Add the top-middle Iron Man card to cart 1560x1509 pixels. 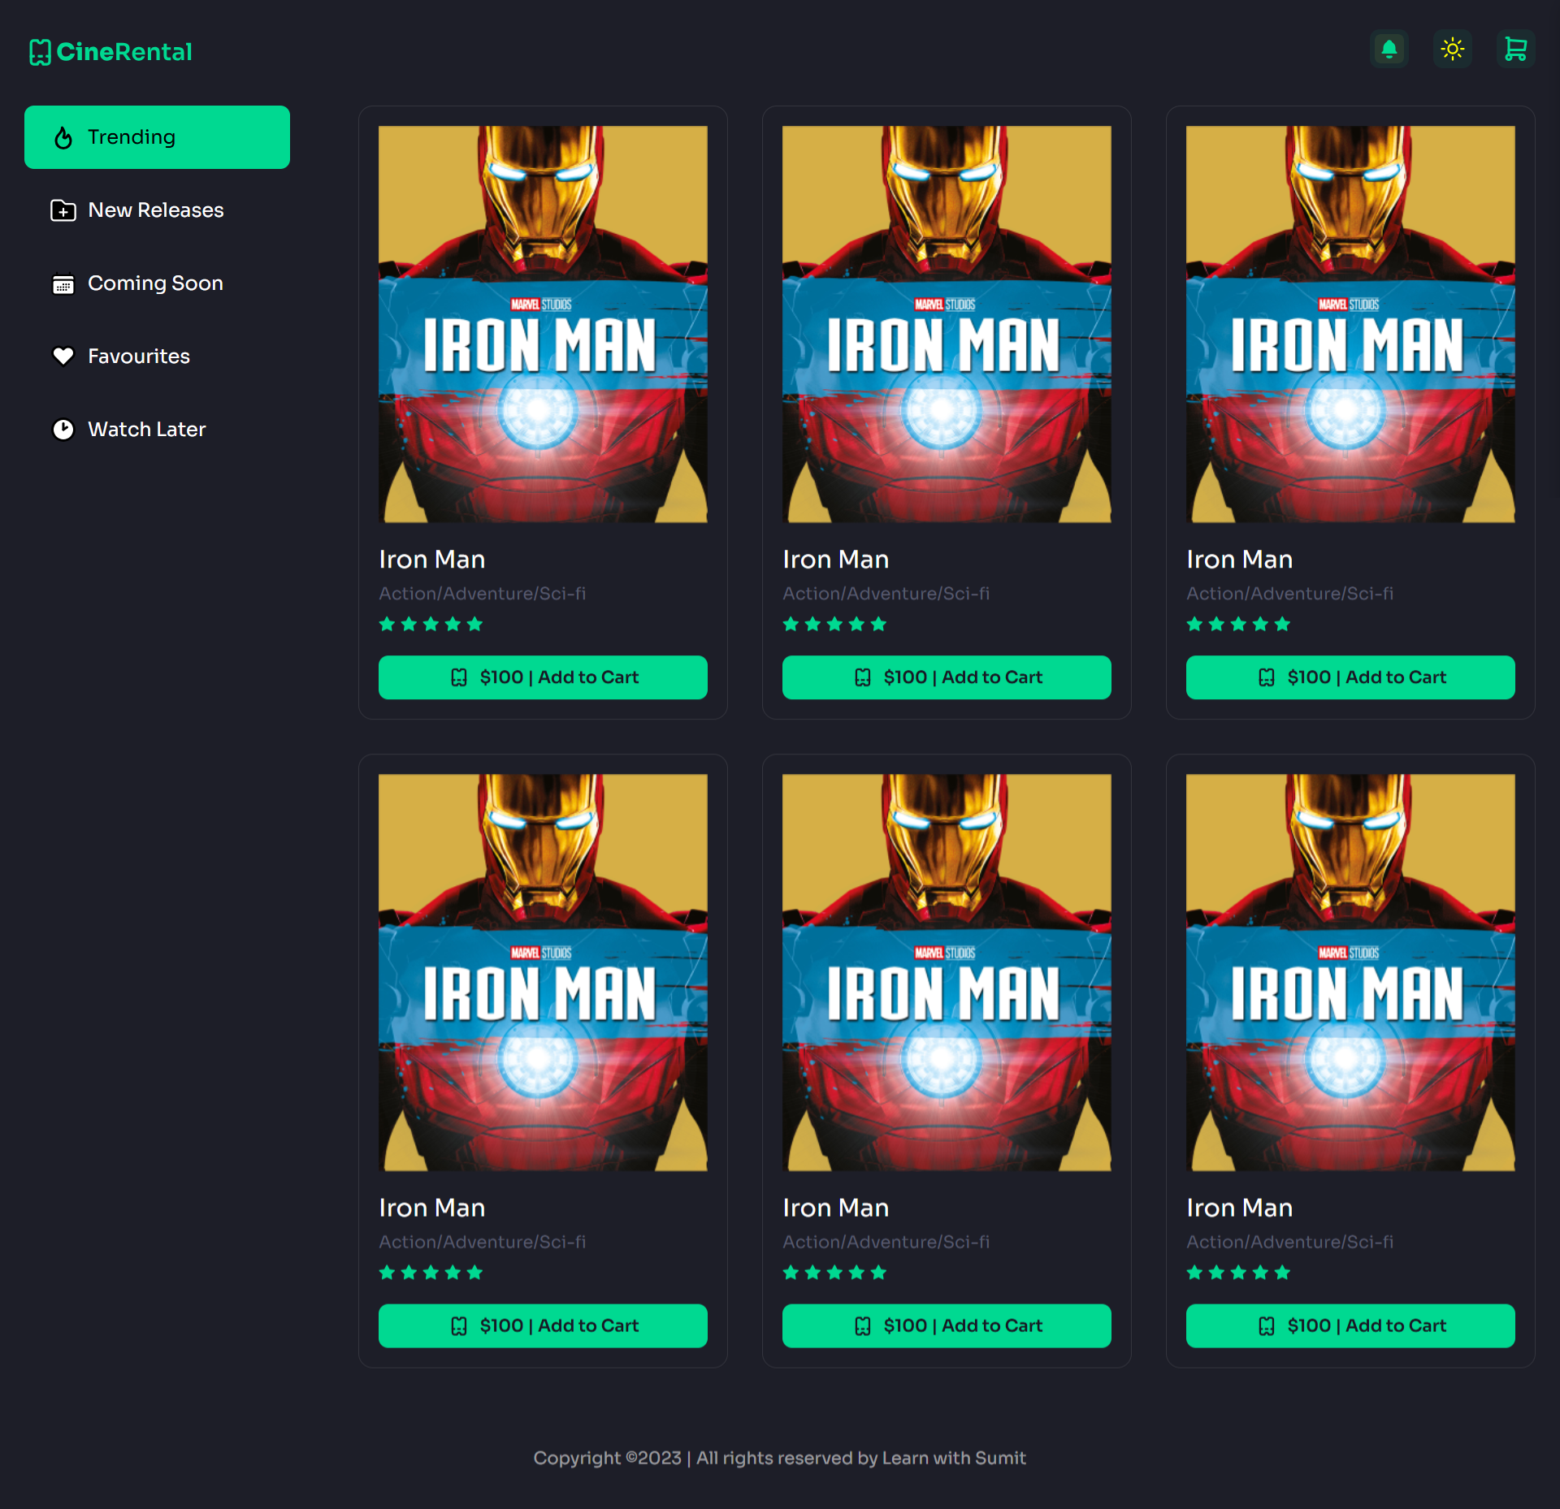947,677
